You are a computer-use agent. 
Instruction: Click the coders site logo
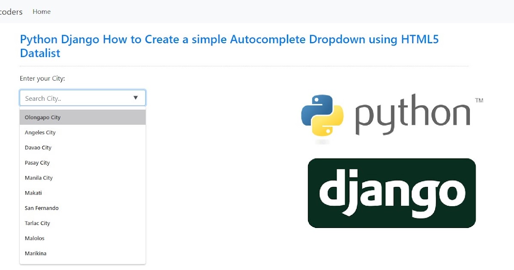point(11,12)
